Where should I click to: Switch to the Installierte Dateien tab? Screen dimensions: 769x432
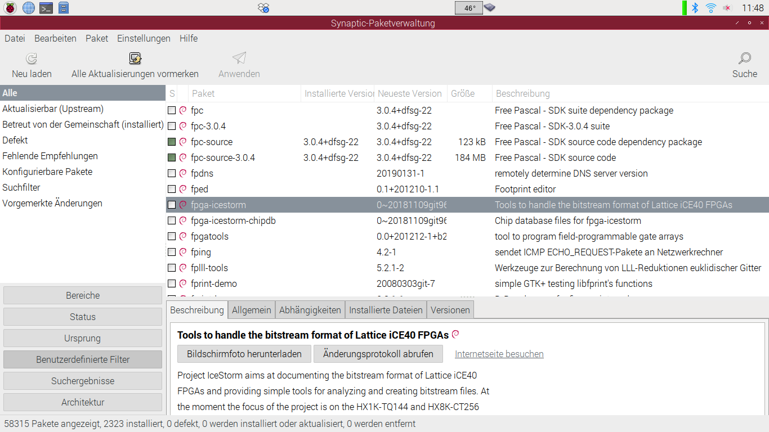click(386, 310)
